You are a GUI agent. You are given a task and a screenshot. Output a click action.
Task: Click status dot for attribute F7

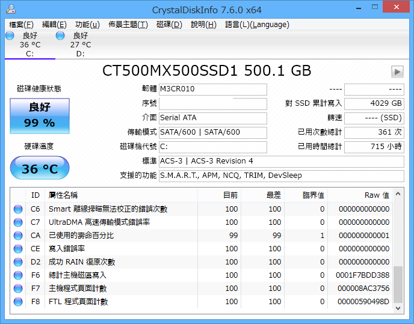(x=18, y=289)
